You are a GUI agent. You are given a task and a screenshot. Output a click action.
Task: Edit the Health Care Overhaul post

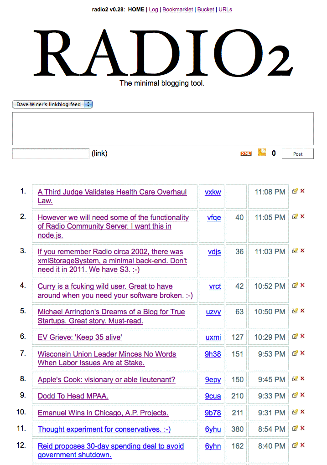295,191
